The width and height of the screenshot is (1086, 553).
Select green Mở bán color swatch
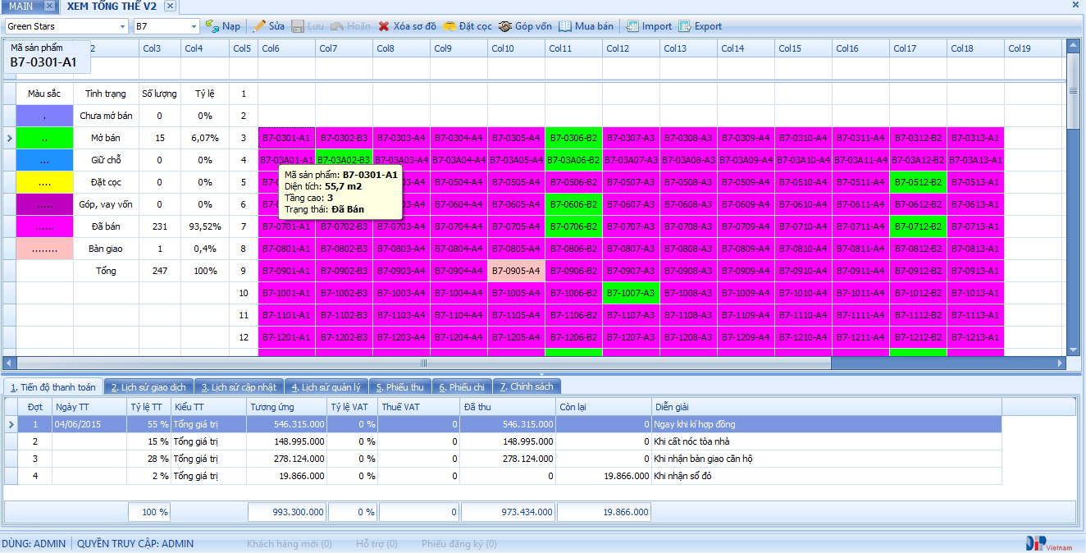[44, 138]
